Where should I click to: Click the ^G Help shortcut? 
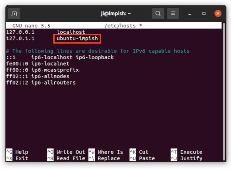tap(17, 152)
